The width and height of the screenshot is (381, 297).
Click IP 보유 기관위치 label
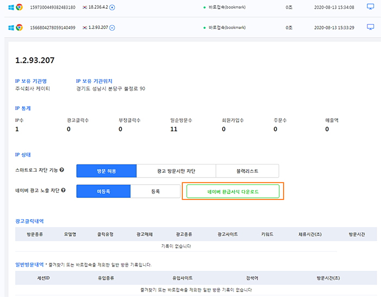pos(94,81)
